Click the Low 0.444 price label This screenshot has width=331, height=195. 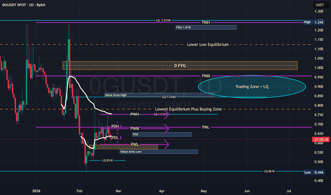click(x=314, y=172)
